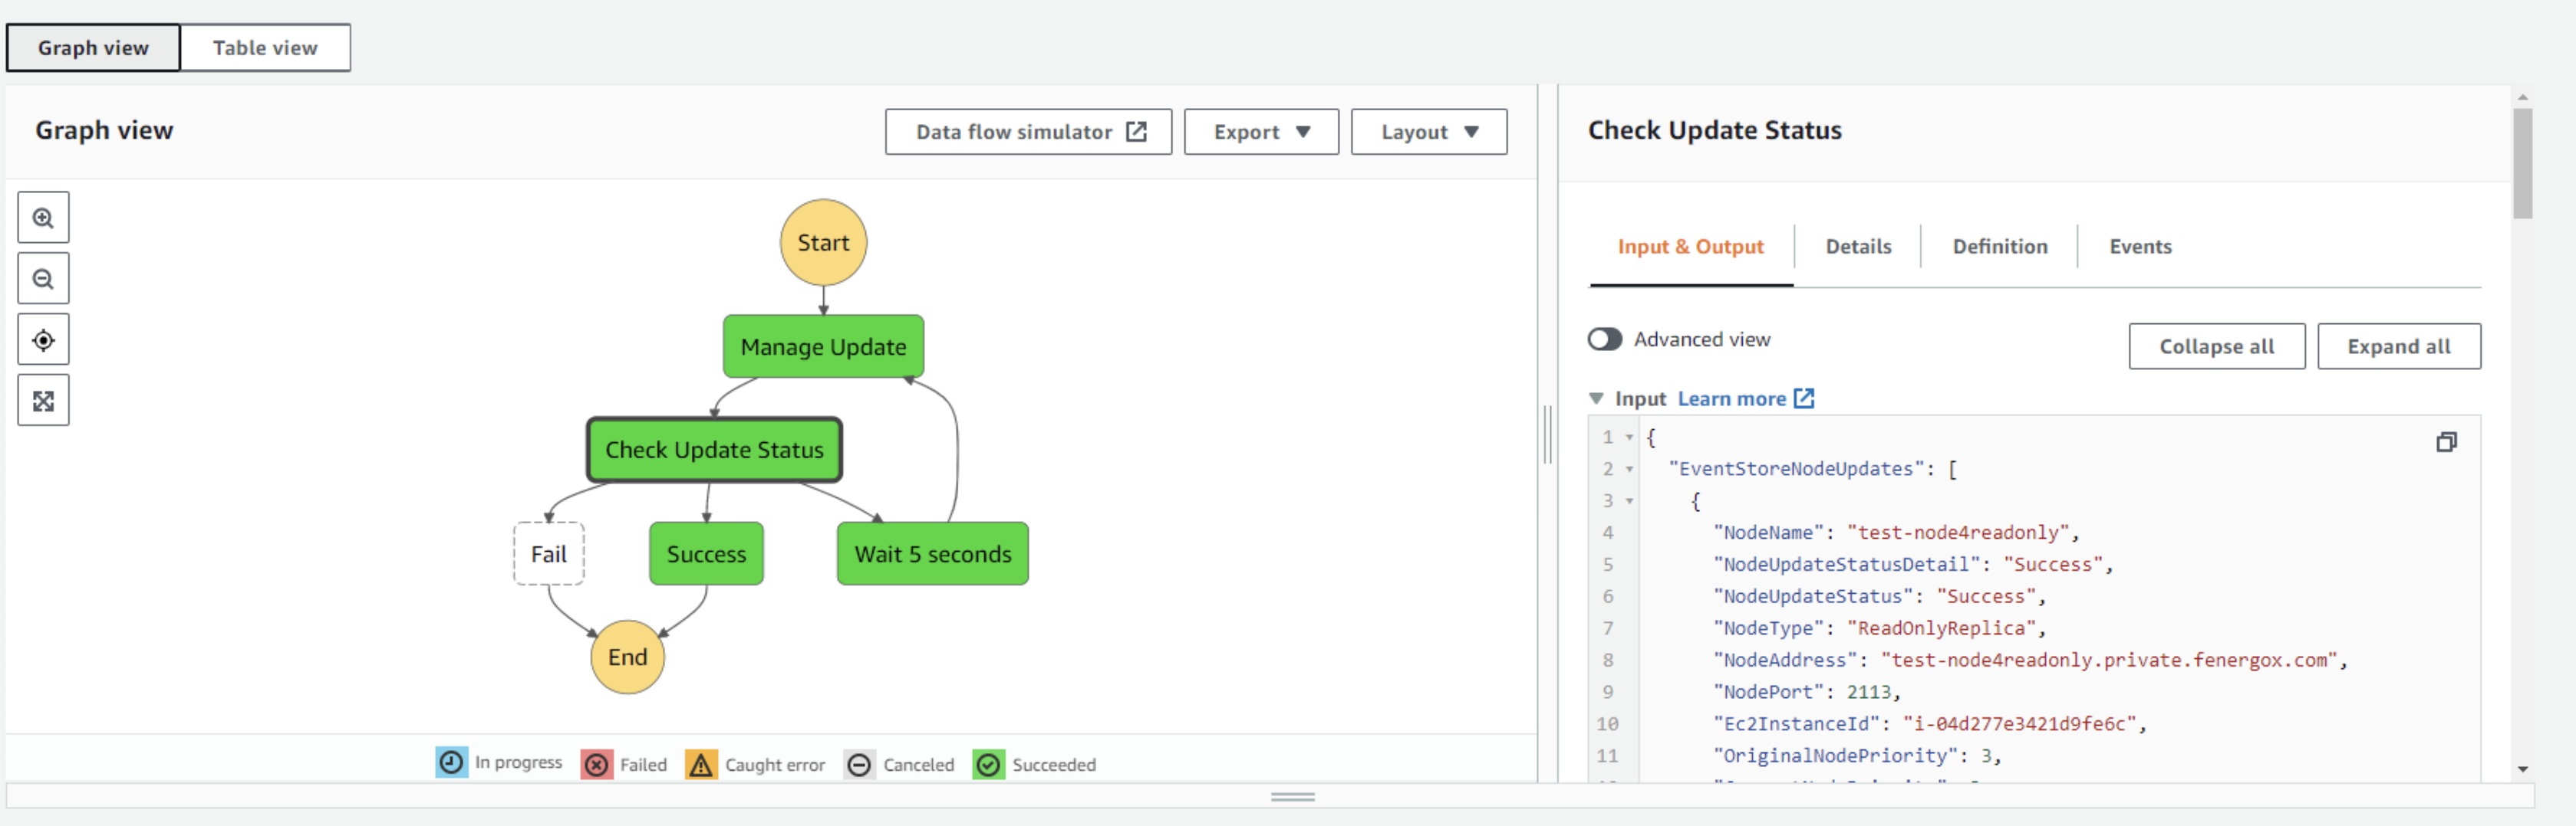This screenshot has height=826, width=2576.
Task: Click the zoom out magnifier icon
Action: [x=43, y=279]
